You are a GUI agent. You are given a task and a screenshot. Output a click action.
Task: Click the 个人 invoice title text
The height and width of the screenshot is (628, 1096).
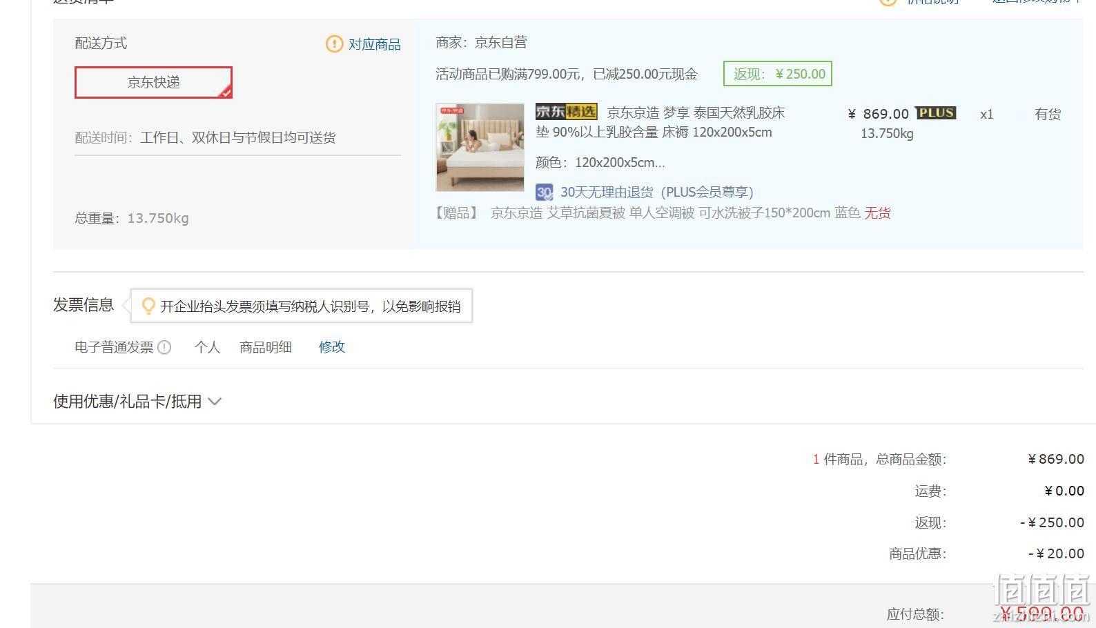[x=207, y=347]
